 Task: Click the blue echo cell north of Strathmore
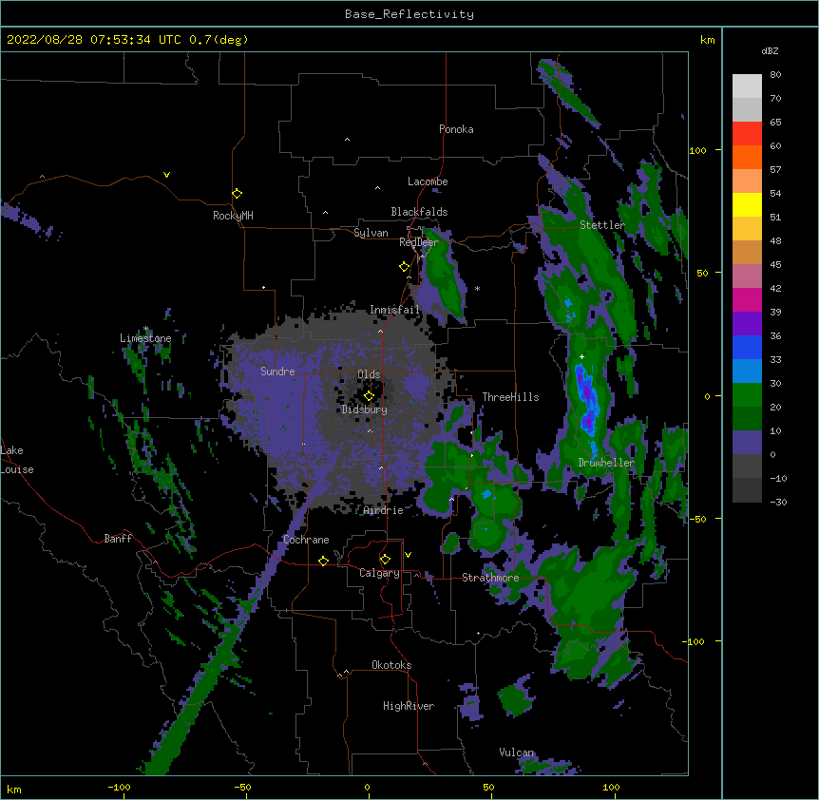coord(486,494)
